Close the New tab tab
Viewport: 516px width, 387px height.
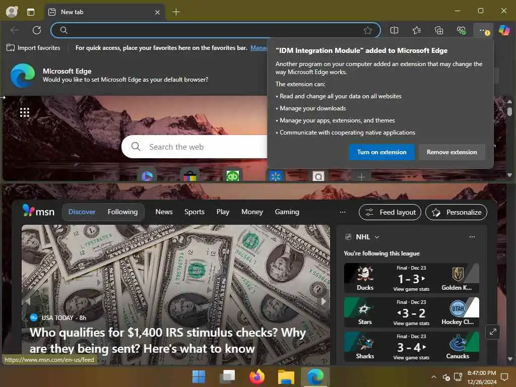click(157, 12)
